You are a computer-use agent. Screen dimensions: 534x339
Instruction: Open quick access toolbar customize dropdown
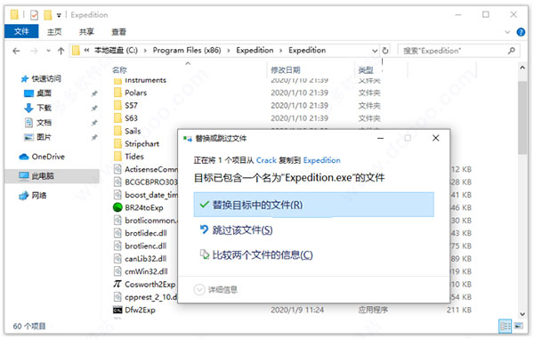(59, 15)
